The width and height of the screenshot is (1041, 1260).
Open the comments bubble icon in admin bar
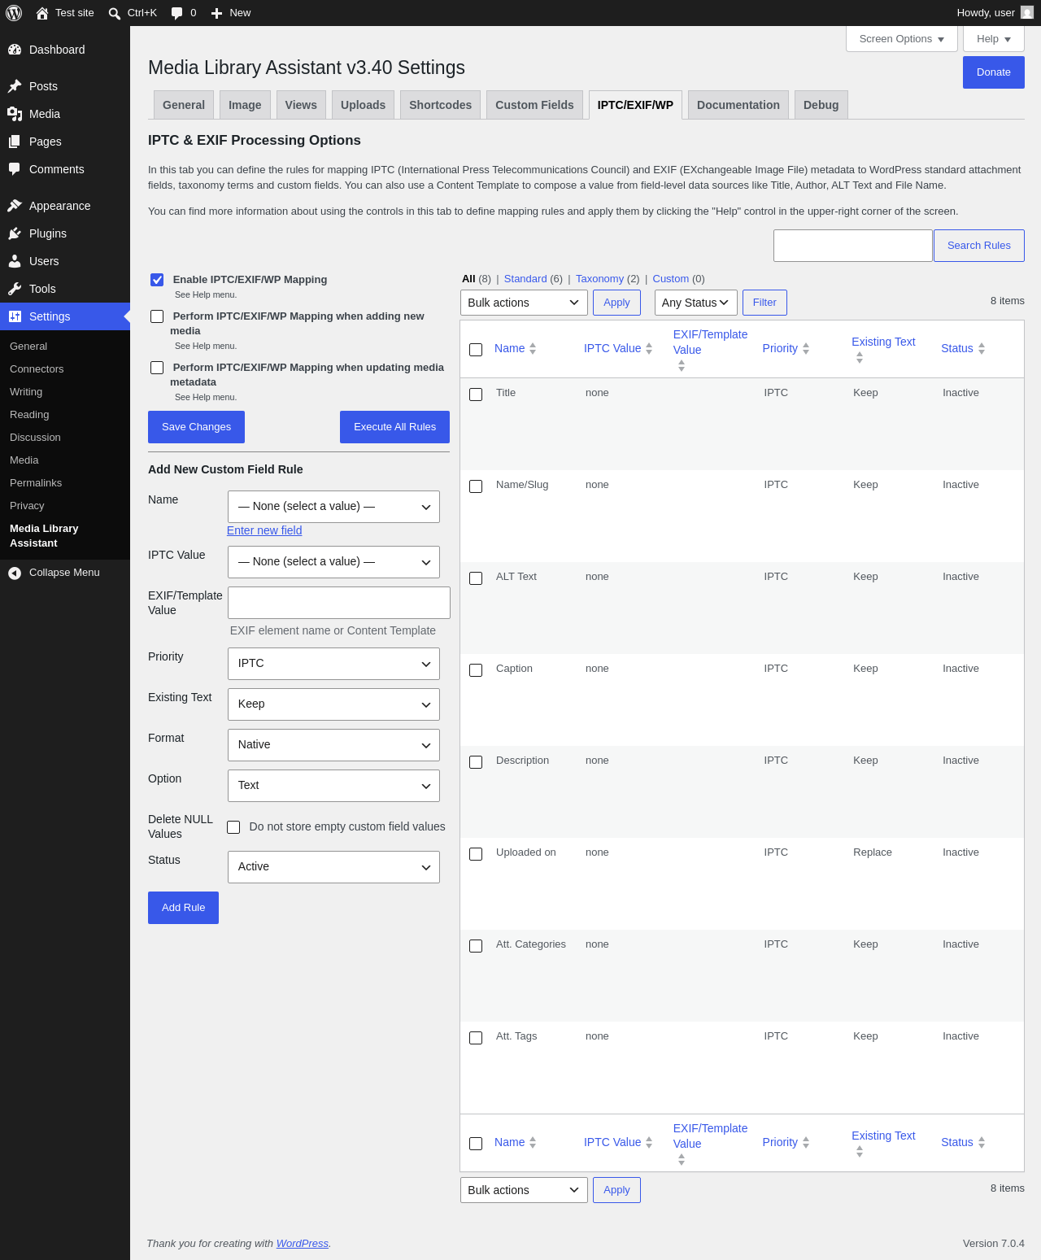point(176,13)
